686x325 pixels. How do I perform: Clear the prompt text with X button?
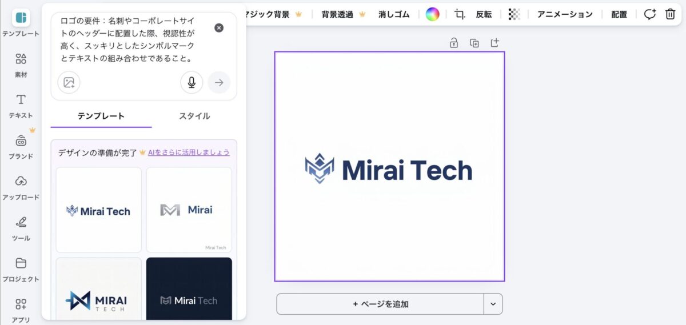[x=219, y=28]
